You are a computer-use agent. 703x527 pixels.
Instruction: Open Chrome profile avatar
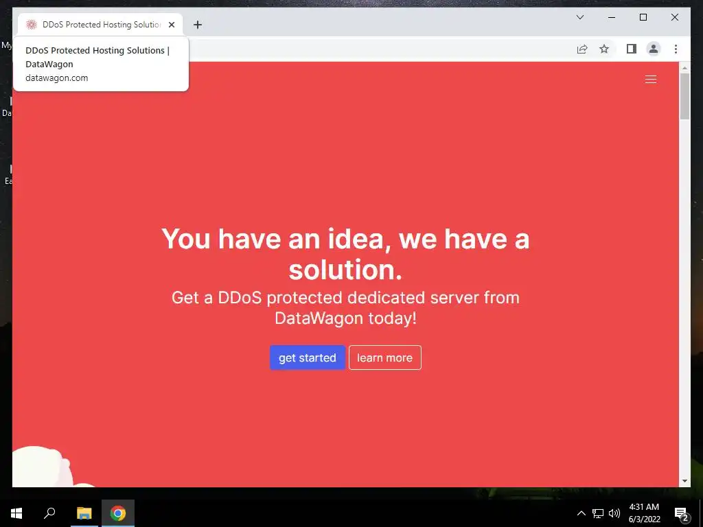point(654,49)
